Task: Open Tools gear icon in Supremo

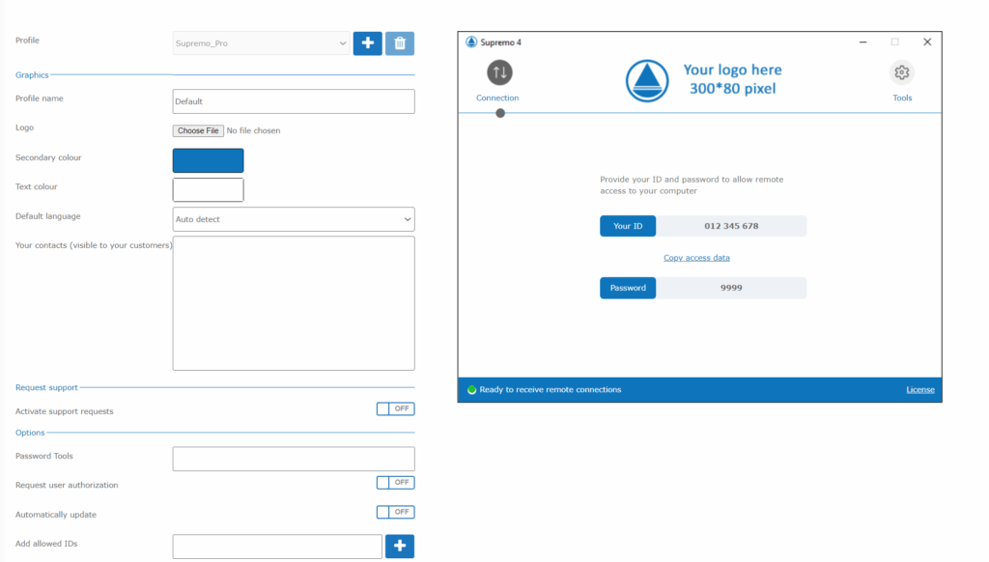Action: click(902, 72)
